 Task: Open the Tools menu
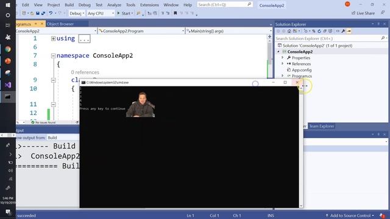click(x=130, y=5)
